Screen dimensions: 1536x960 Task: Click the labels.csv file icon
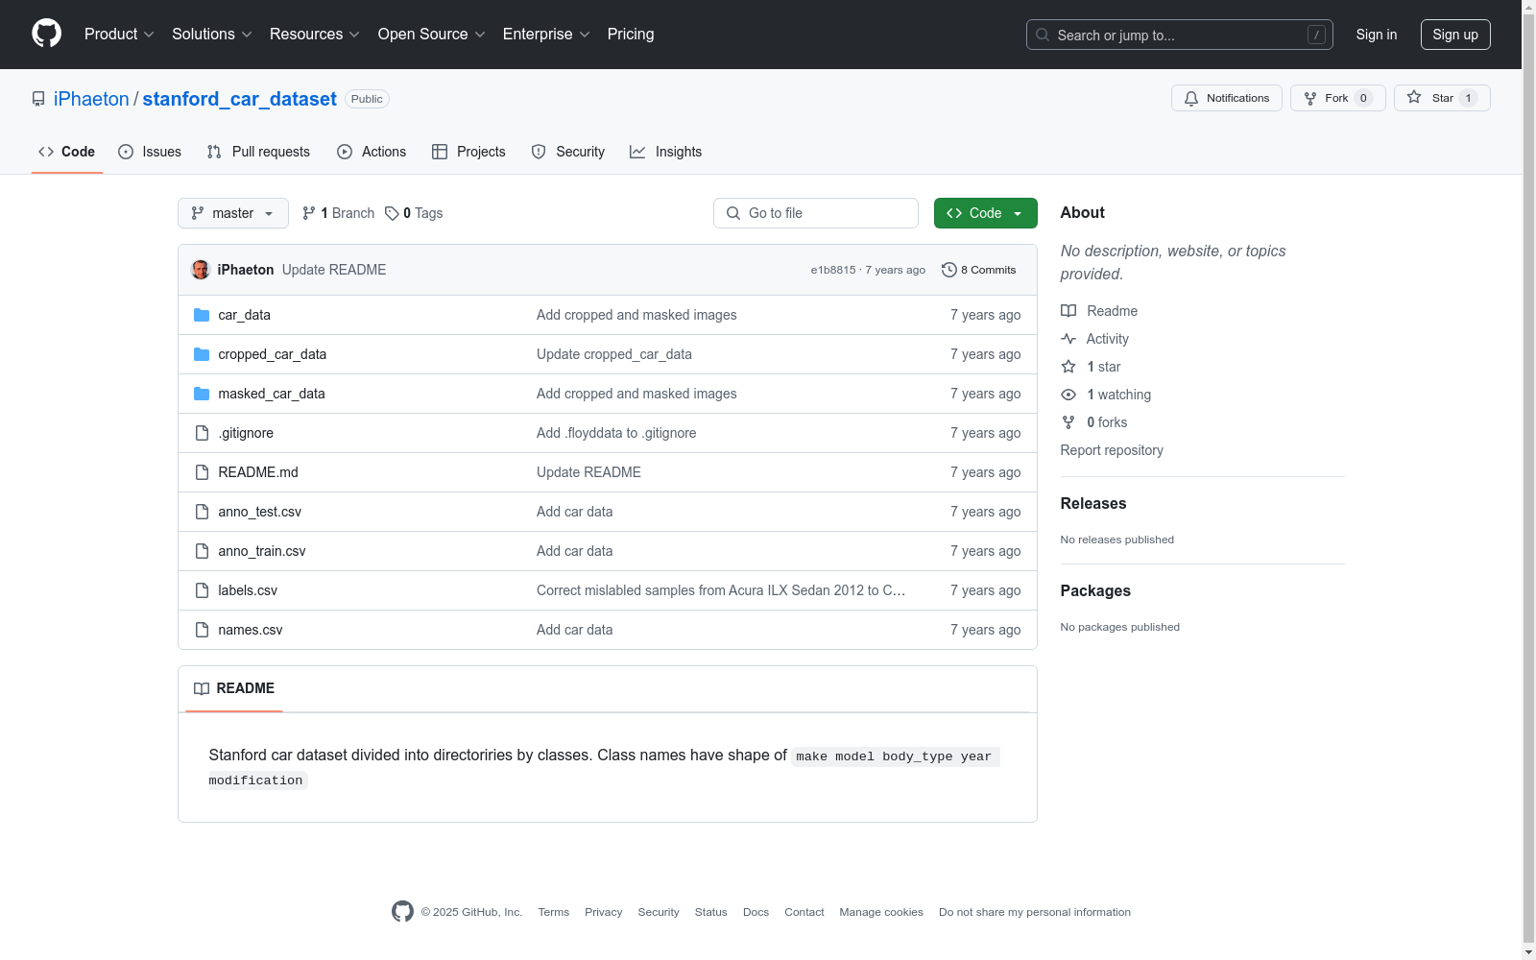pyautogui.click(x=202, y=590)
